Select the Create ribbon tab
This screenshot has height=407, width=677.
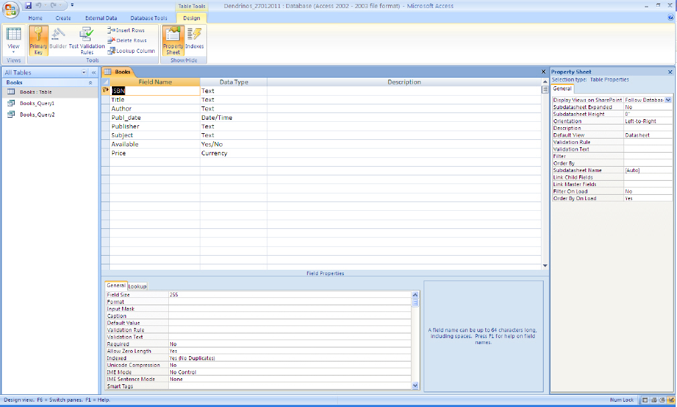(63, 18)
